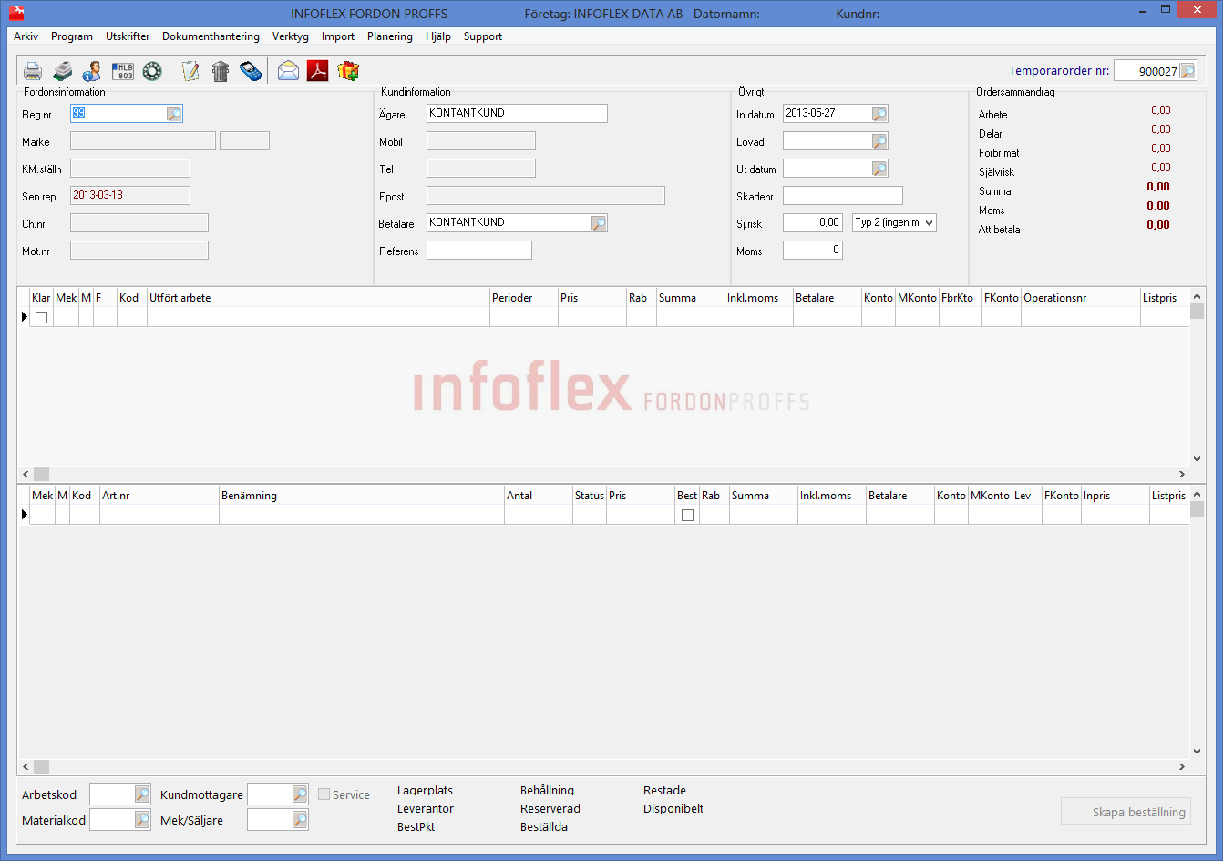Screen dimensions: 1223x861
Task: Click the MLB 803 license plate icon
Action: [122, 71]
